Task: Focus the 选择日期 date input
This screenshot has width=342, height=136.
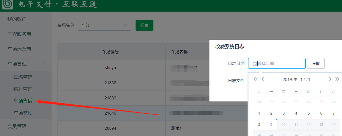Action: (x=277, y=63)
